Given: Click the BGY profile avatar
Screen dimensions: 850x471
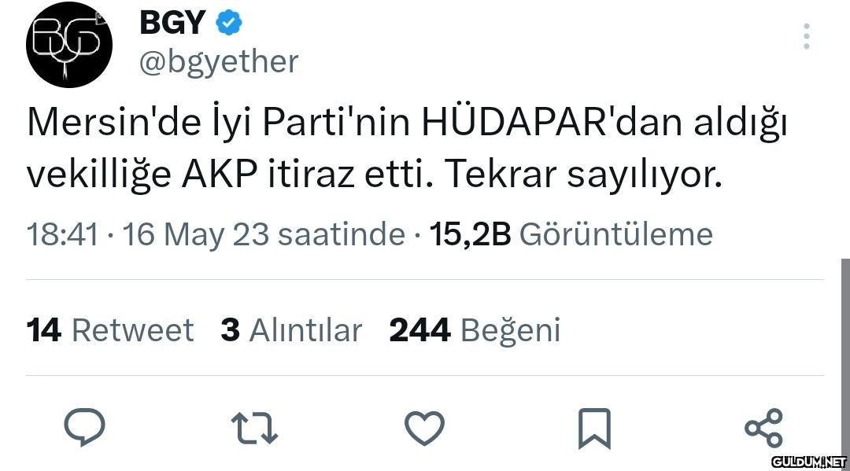Looking at the screenshot, I should [69, 45].
